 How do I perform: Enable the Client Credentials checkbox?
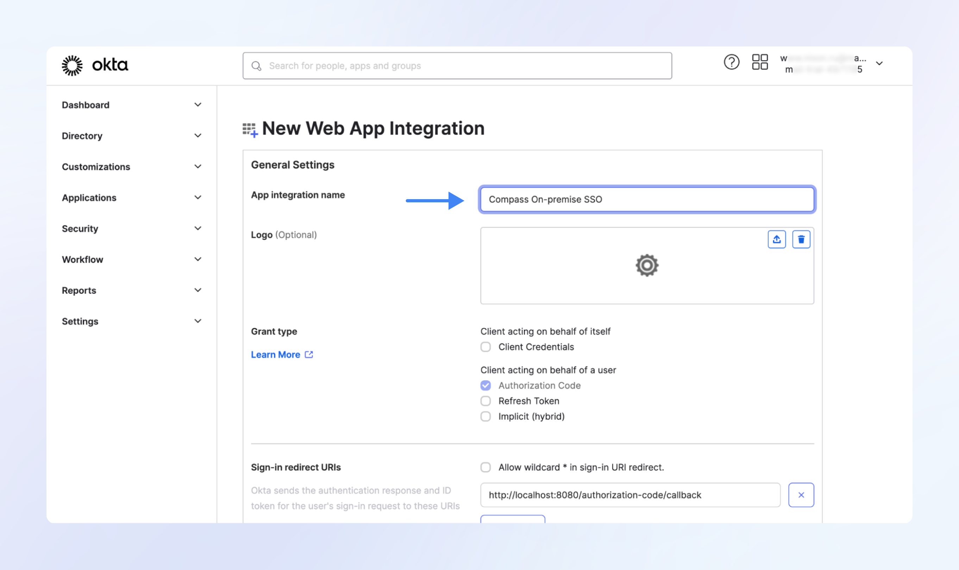[485, 347]
